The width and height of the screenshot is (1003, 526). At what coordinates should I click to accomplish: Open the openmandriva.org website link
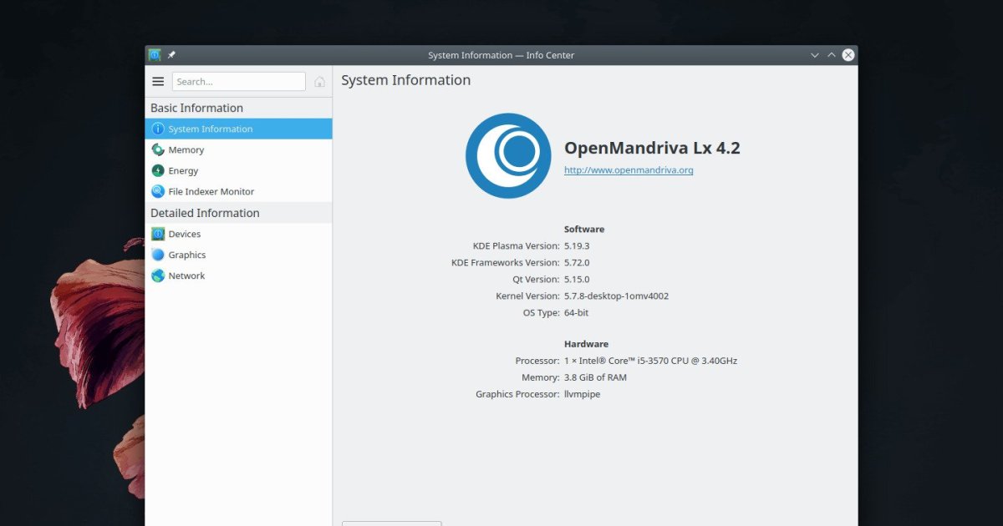point(629,170)
